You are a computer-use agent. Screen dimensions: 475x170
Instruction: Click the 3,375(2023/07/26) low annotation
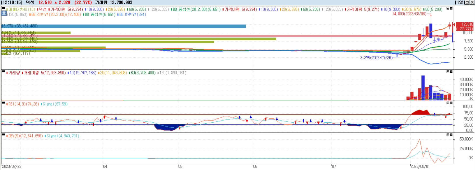click(x=376, y=58)
